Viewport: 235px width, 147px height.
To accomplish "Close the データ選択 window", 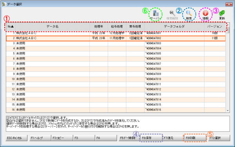I will pos(229,4).
